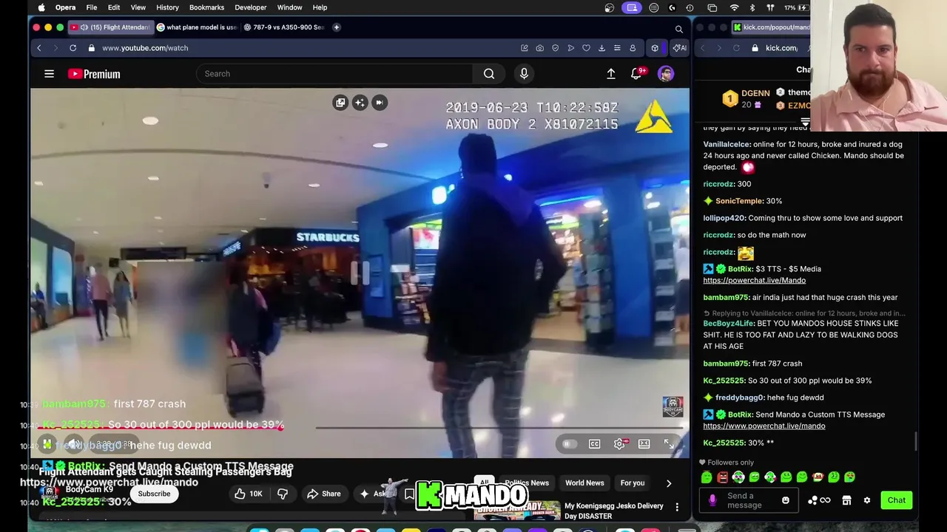
Task: Like the video with 10K thumbs up
Action: [x=248, y=494]
